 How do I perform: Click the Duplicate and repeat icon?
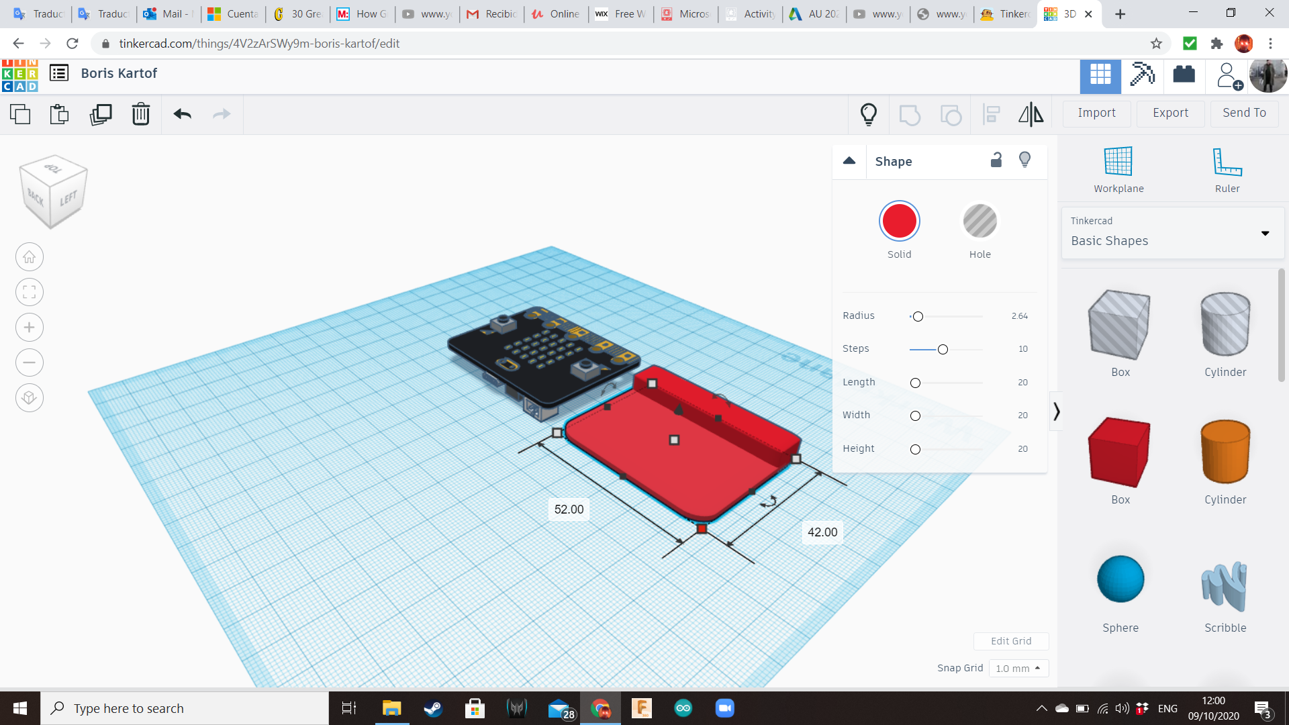101,114
